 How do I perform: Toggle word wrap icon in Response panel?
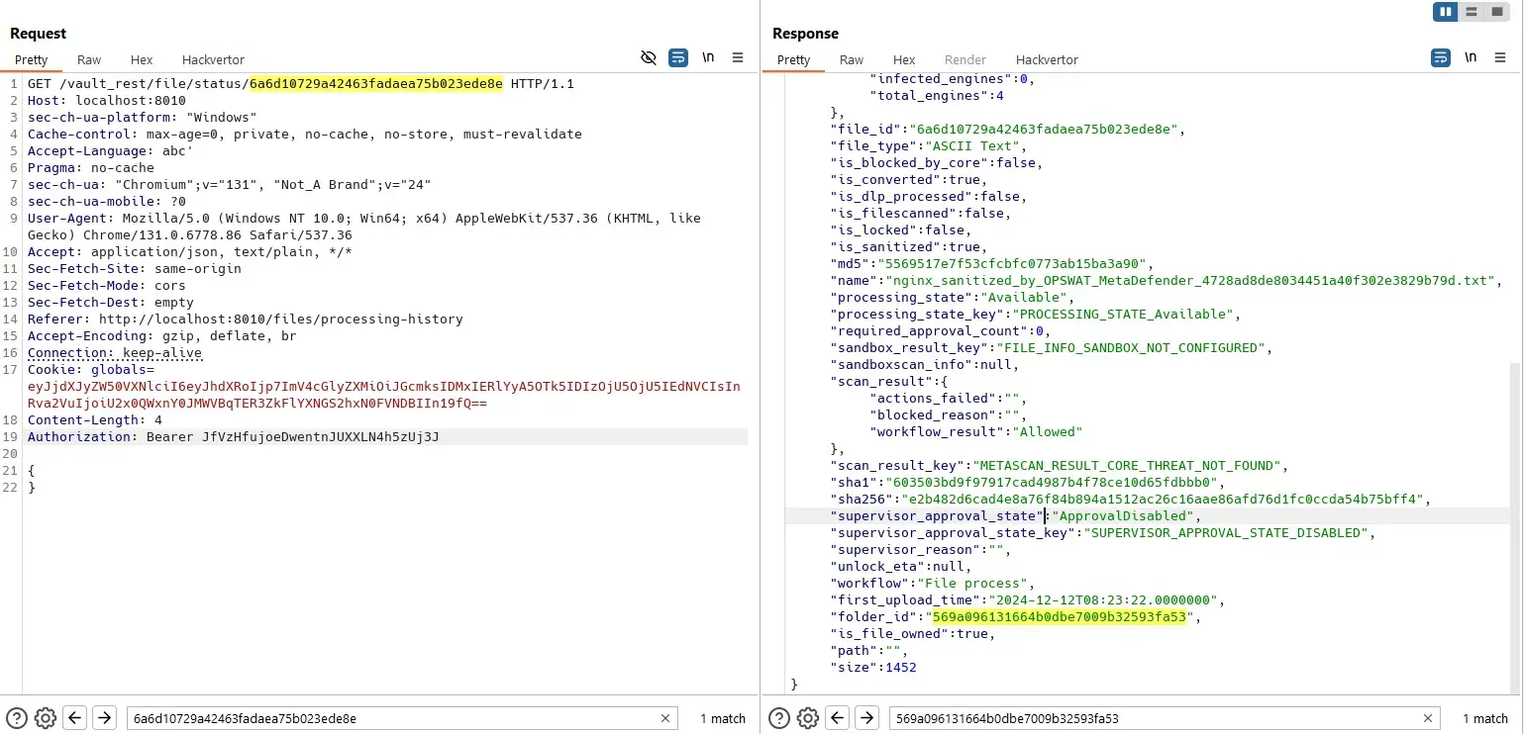[x=1441, y=58]
